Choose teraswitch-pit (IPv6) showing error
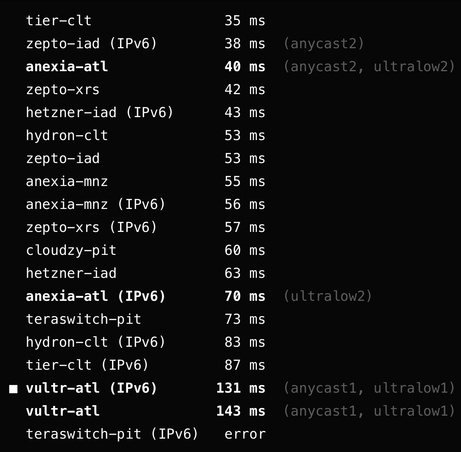Image resolution: width=461 pixels, height=452 pixels. click(112, 434)
